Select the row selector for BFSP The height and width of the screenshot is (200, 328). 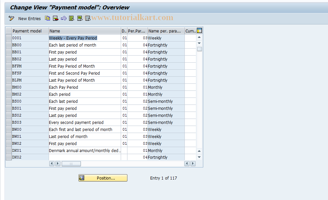tap(9, 73)
